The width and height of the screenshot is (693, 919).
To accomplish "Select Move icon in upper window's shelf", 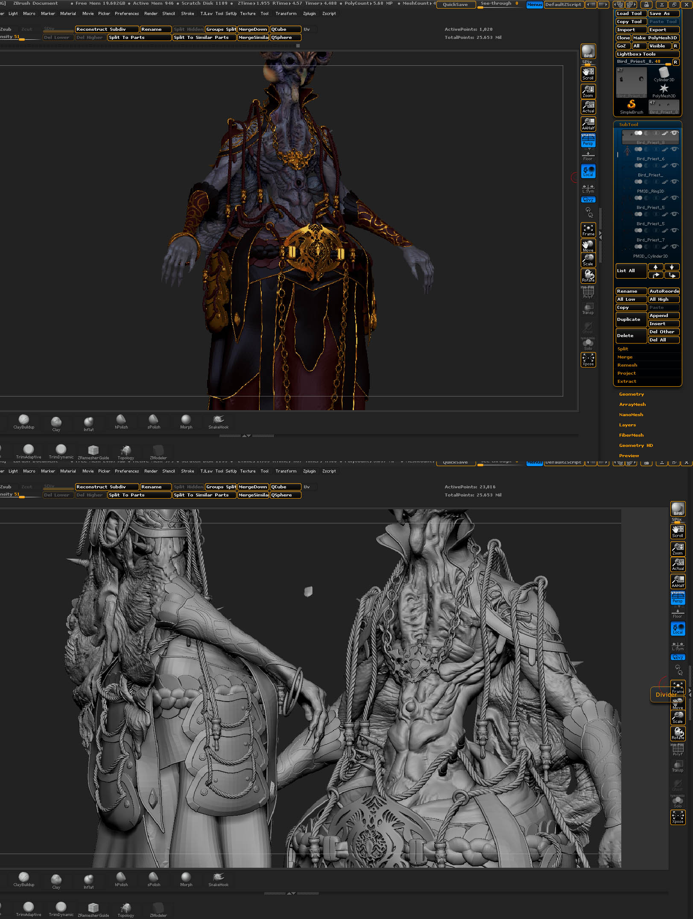I will tap(588, 246).
